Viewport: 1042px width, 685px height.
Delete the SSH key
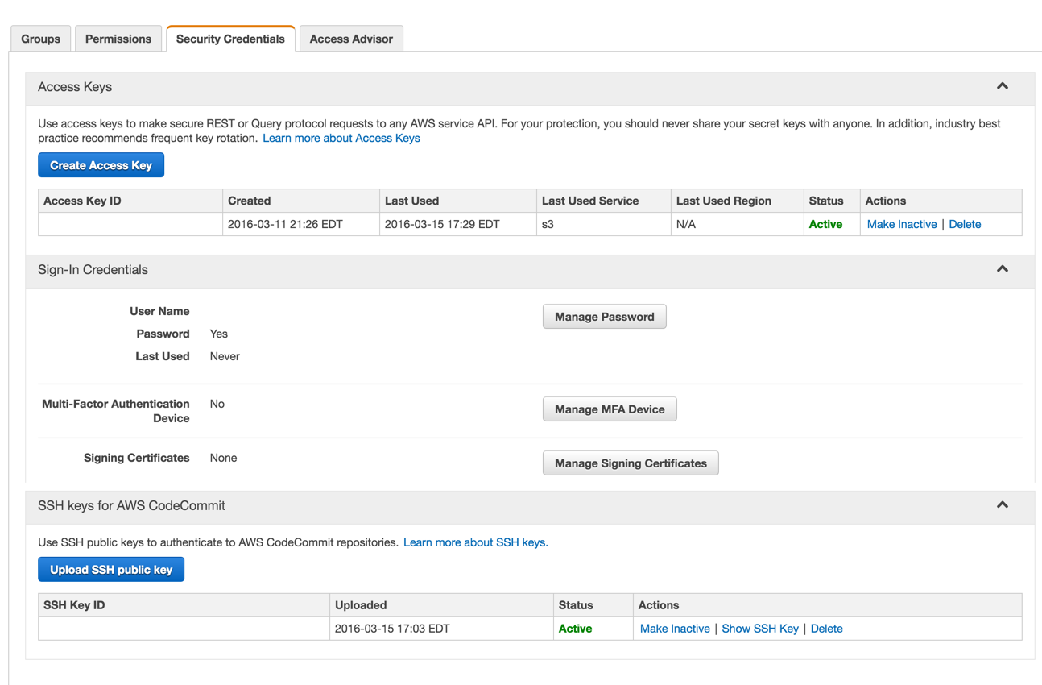[826, 629]
